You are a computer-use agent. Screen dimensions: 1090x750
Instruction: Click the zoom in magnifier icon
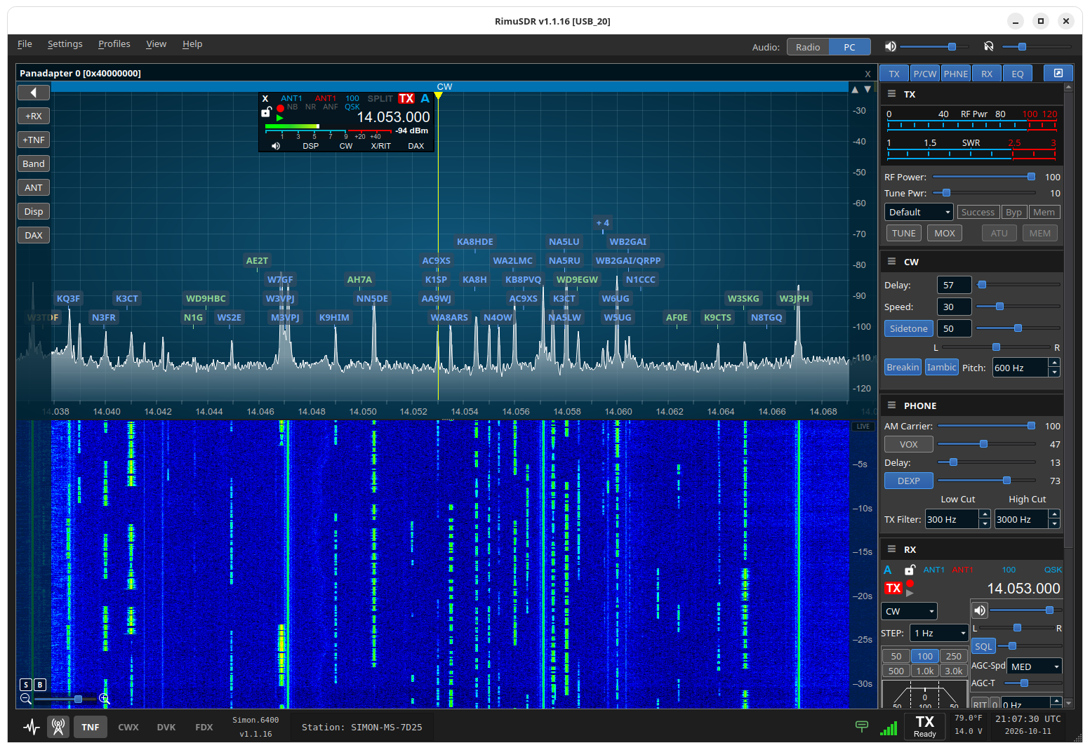tap(105, 699)
